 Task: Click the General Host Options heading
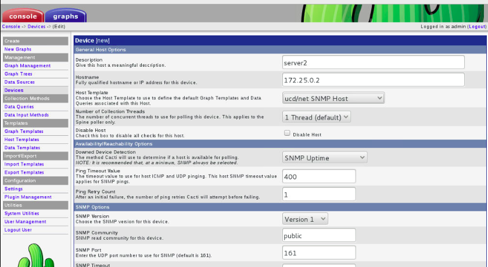(x=101, y=50)
